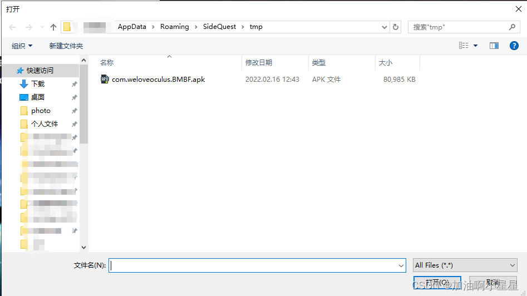Click the 取消 cancel button
Screen dimensions: 527x296
click(492, 283)
